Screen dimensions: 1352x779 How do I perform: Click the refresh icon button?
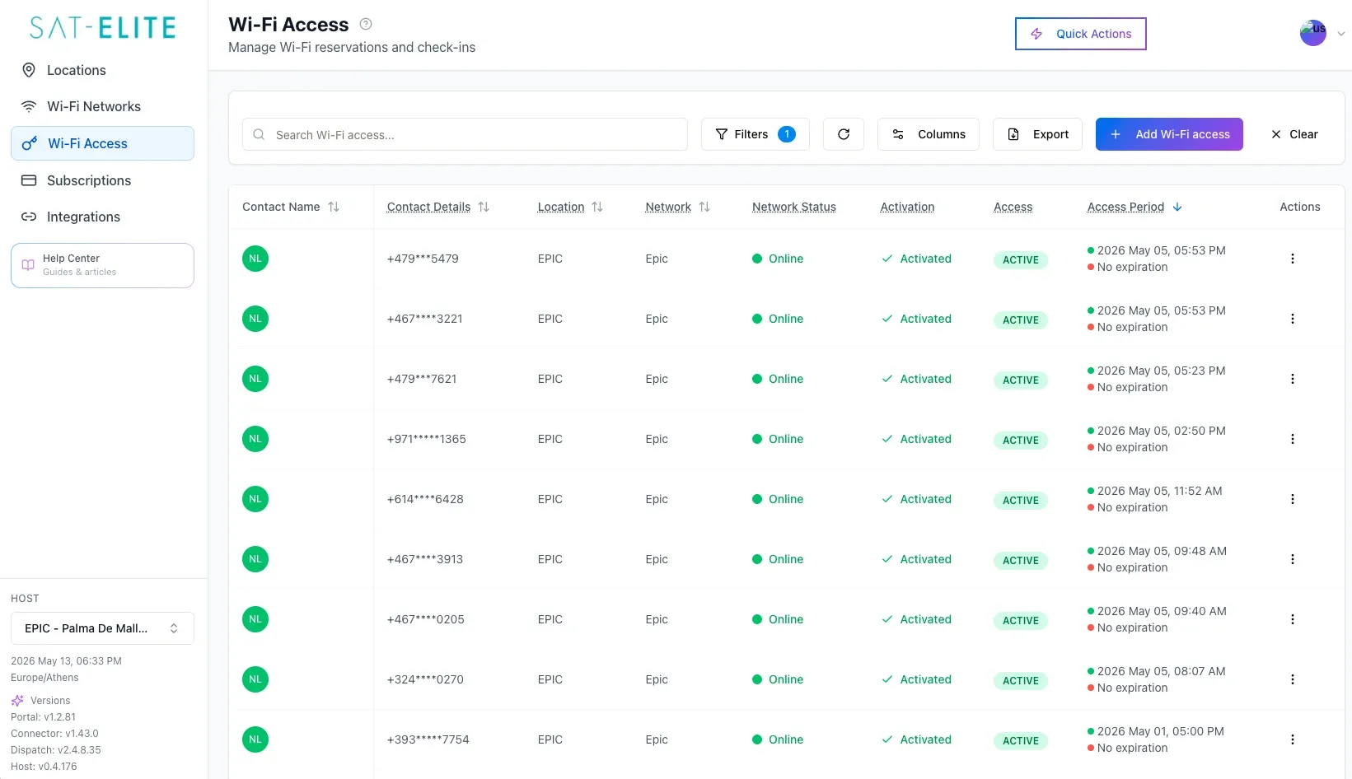(844, 134)
